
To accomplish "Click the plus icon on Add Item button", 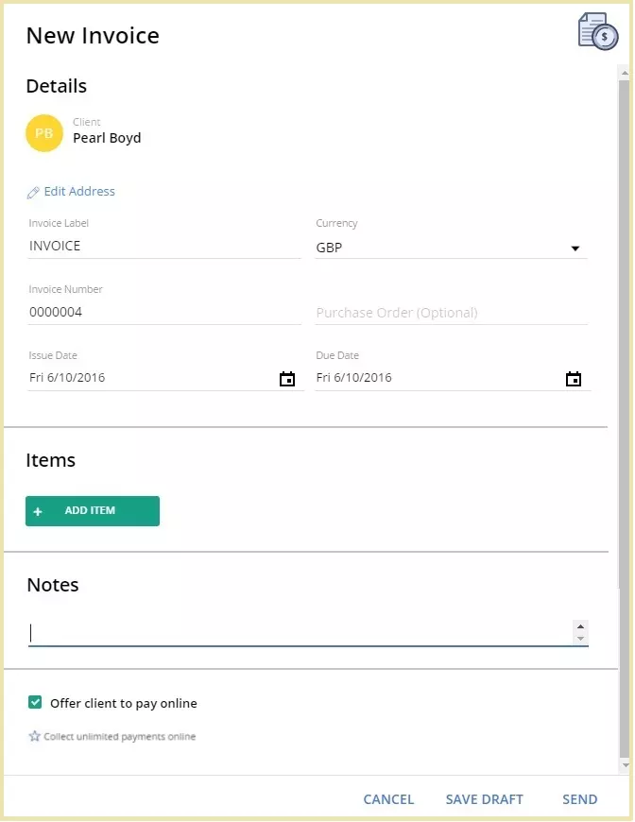I will click(38, 511).
